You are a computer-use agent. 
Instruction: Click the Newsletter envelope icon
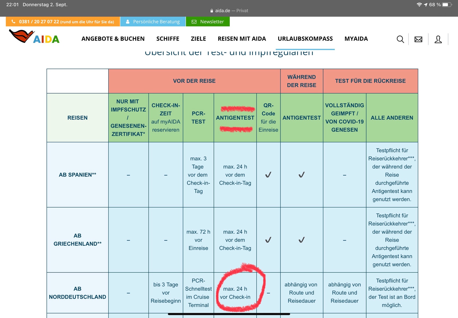(194, 22)
